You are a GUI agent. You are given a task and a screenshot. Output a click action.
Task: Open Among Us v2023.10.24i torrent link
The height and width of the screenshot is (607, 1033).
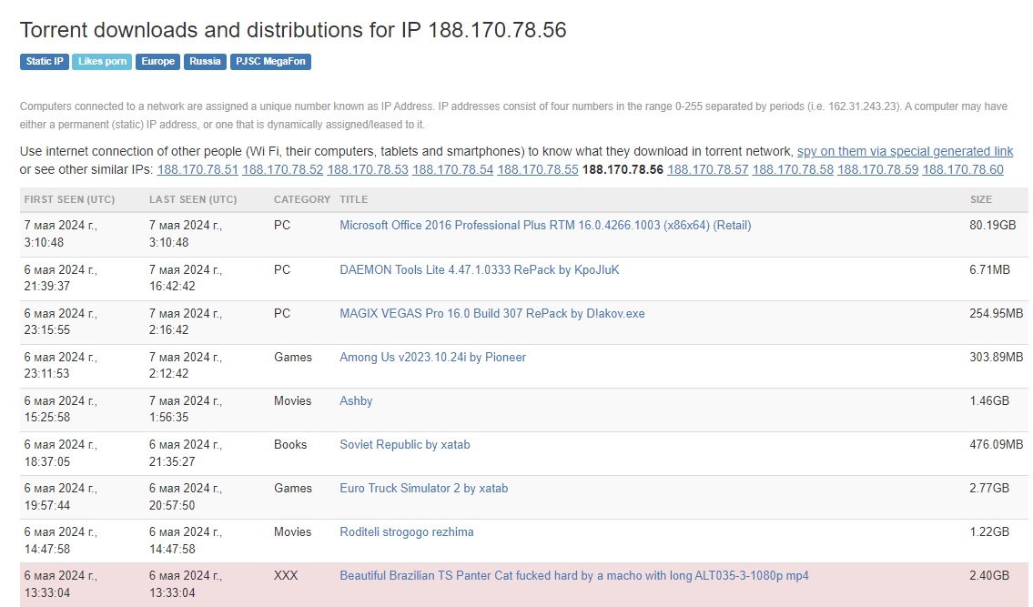click(433, 358)
